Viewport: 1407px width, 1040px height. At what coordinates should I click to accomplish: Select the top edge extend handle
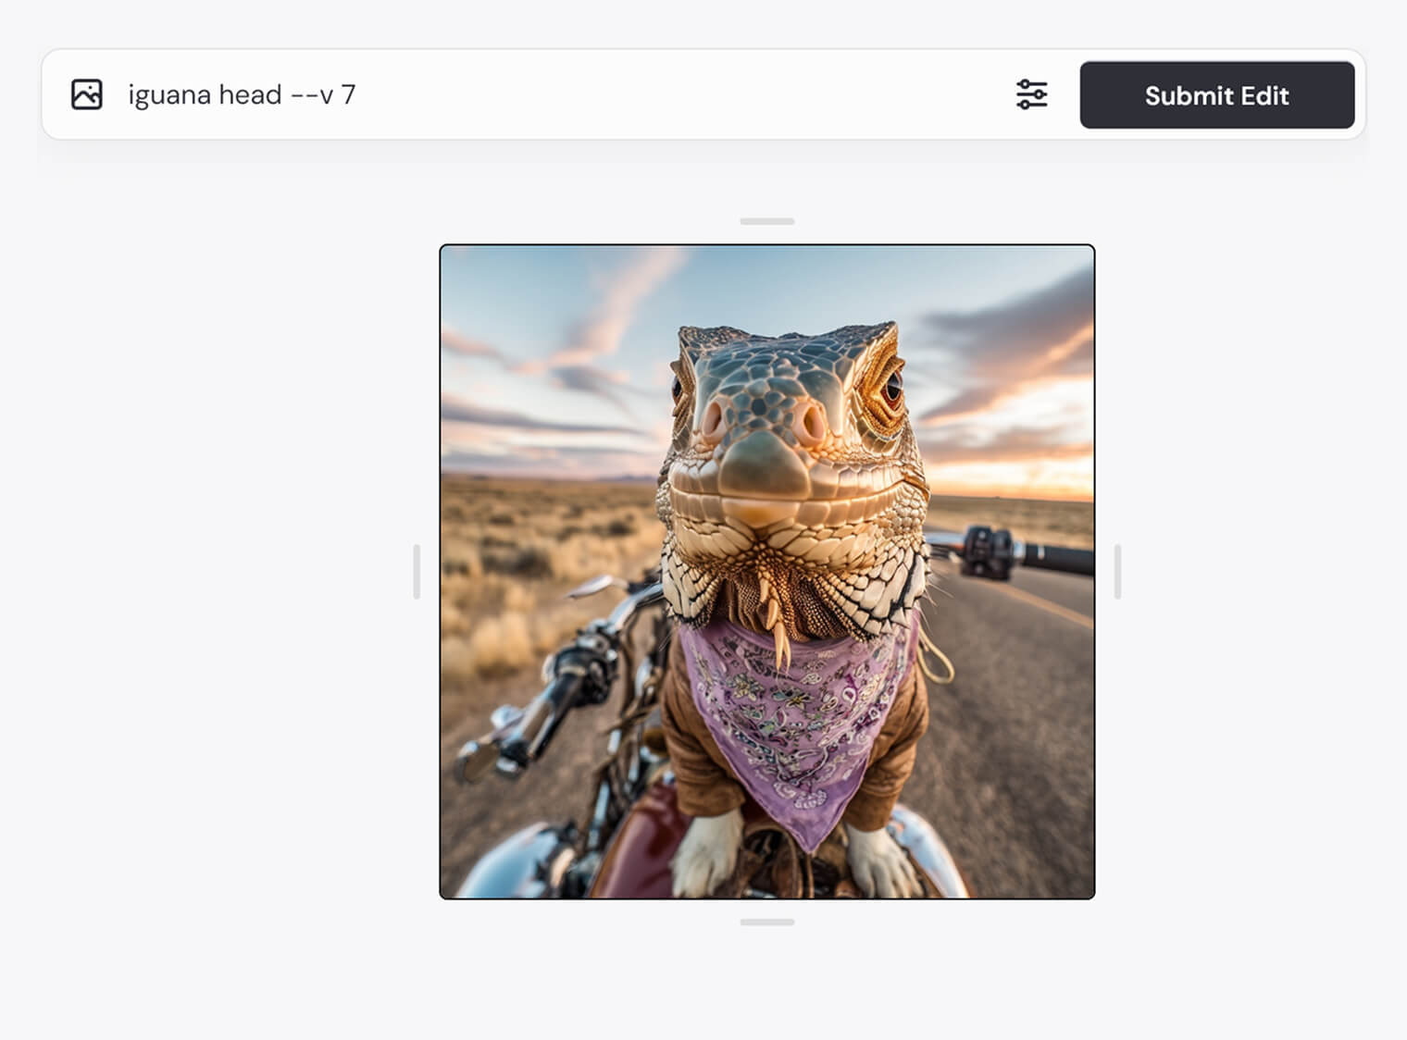point(767,221)
